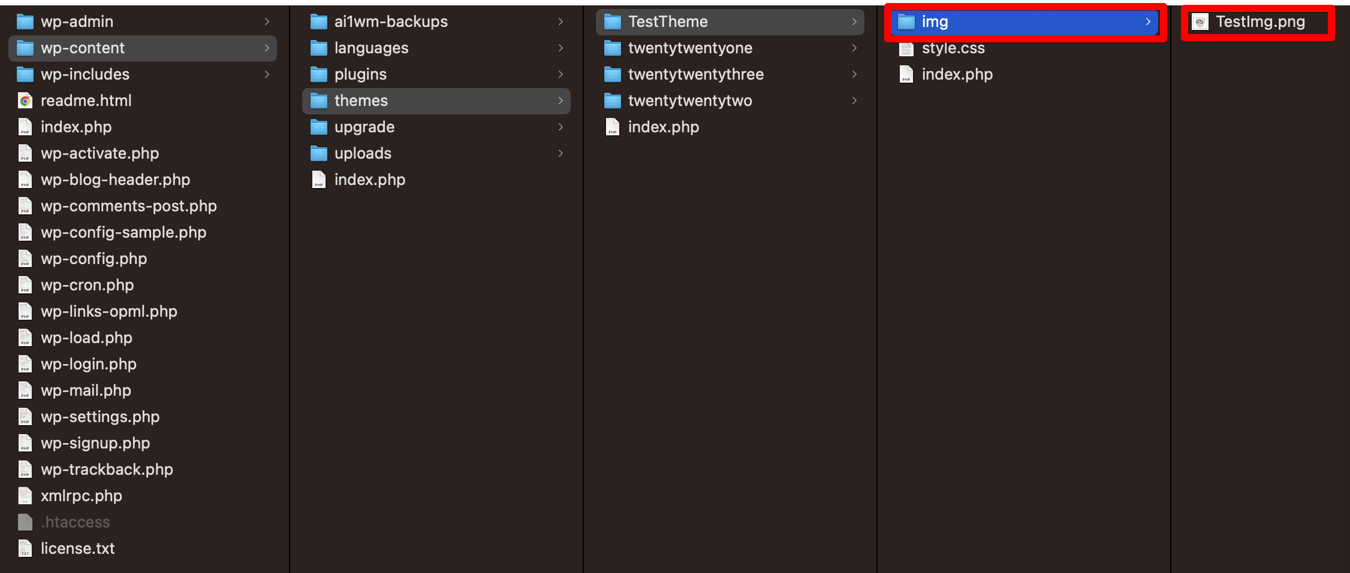Click the license.txt file icon
The image size is (1350, 573).
(x=25, y=548)
